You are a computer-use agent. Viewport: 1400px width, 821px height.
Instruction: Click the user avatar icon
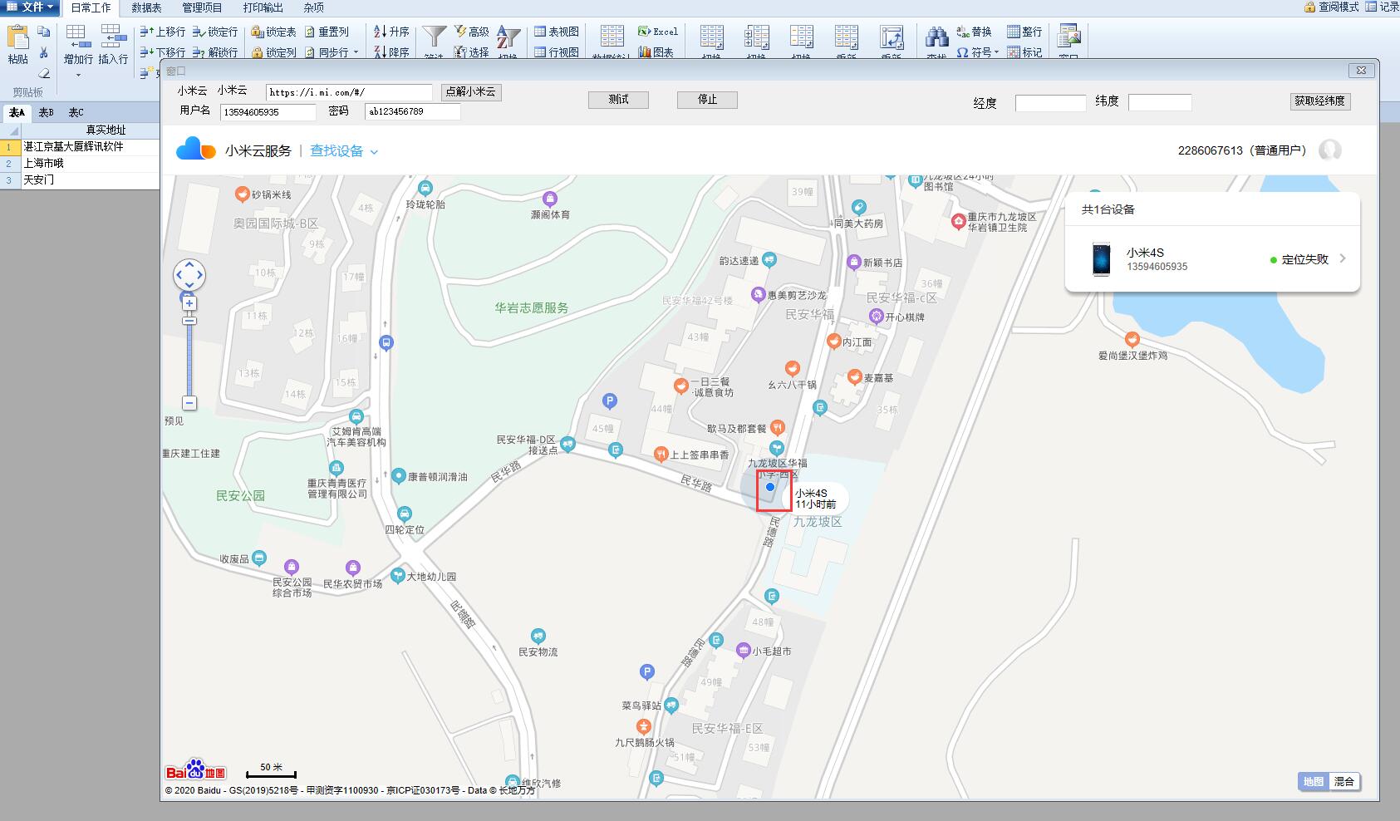pos(1330,150)
